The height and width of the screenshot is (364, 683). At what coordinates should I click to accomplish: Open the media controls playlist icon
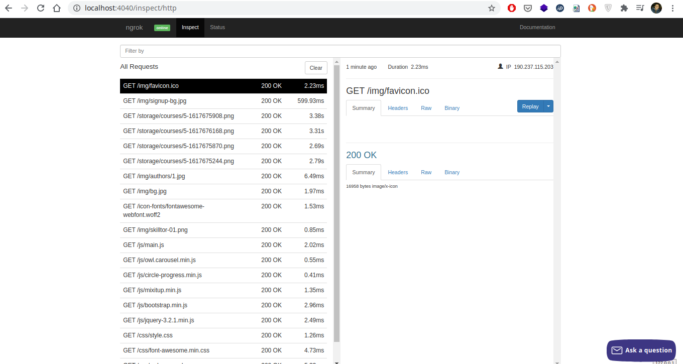640,8
